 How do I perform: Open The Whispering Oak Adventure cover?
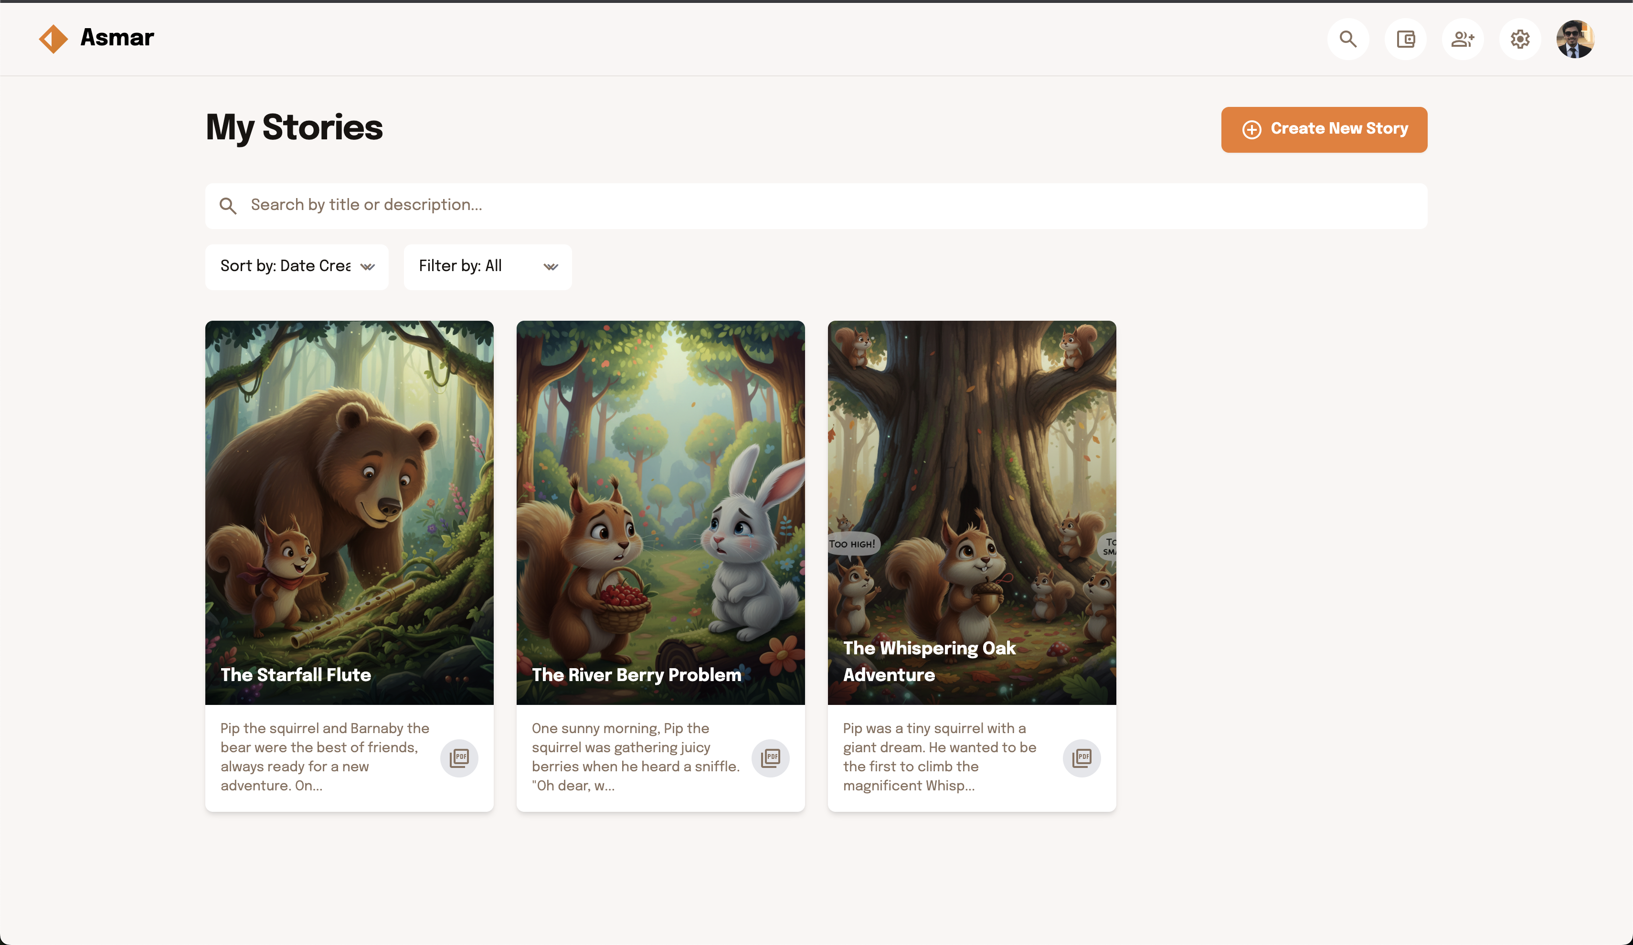coord(972,512)
